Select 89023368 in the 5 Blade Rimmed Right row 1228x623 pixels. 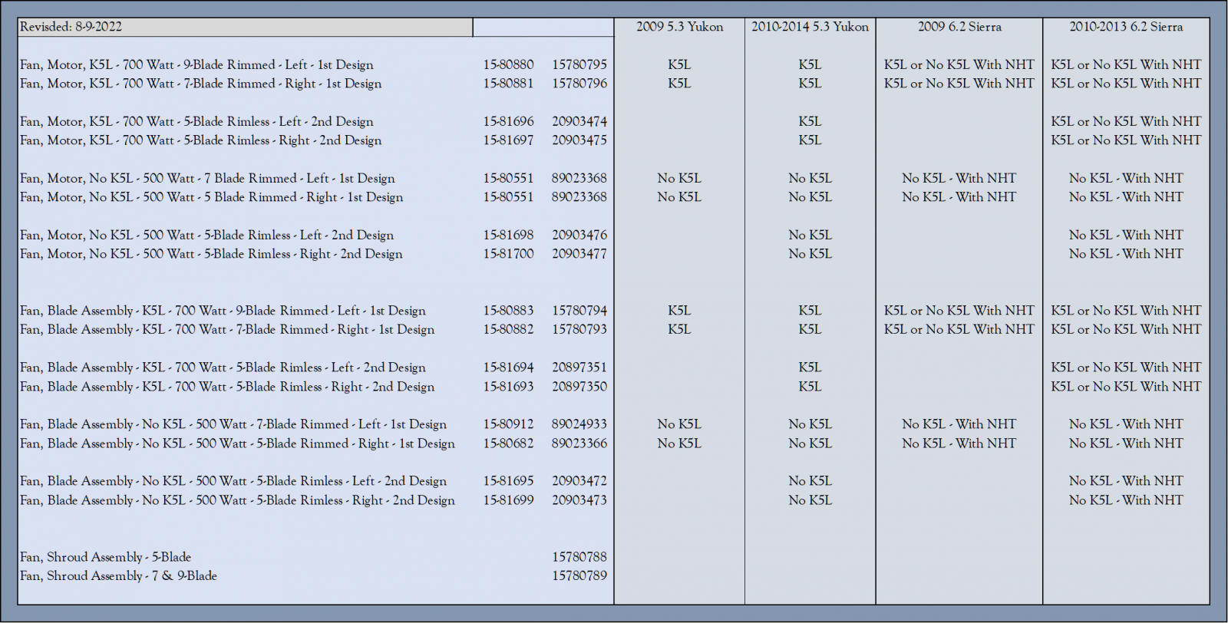pyautogui.click(x=579, y=197)
